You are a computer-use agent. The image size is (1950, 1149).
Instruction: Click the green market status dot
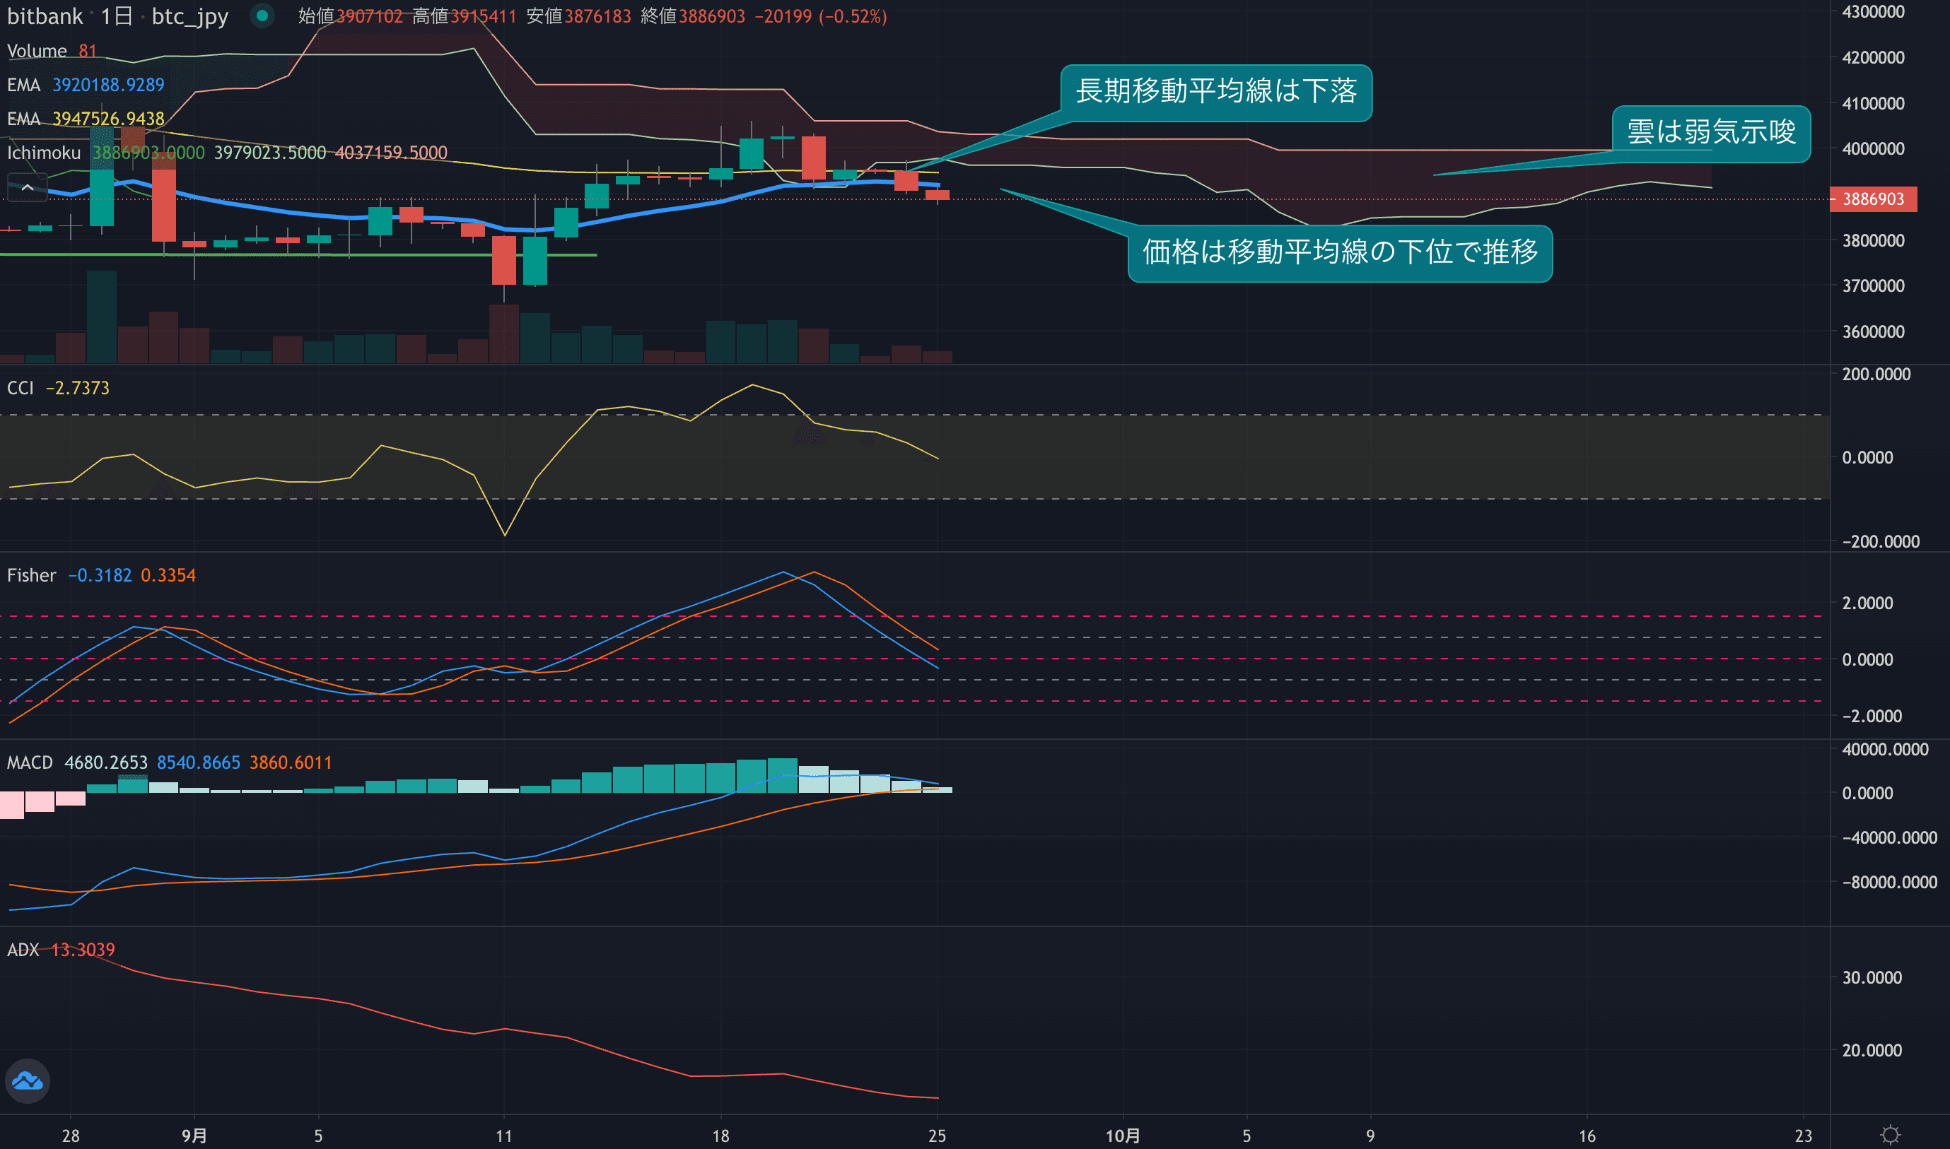[262, 16]
